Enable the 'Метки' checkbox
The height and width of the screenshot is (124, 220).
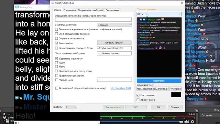click(56, 66)
